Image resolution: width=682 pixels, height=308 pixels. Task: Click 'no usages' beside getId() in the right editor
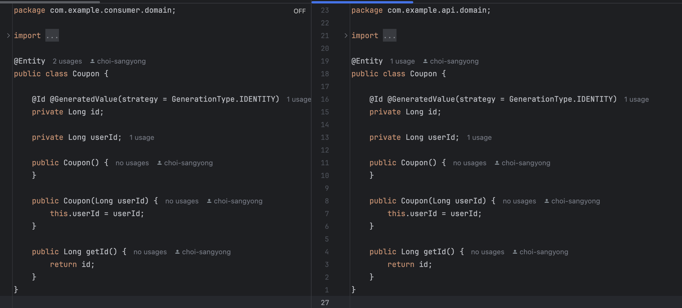[x=488, y=252]
